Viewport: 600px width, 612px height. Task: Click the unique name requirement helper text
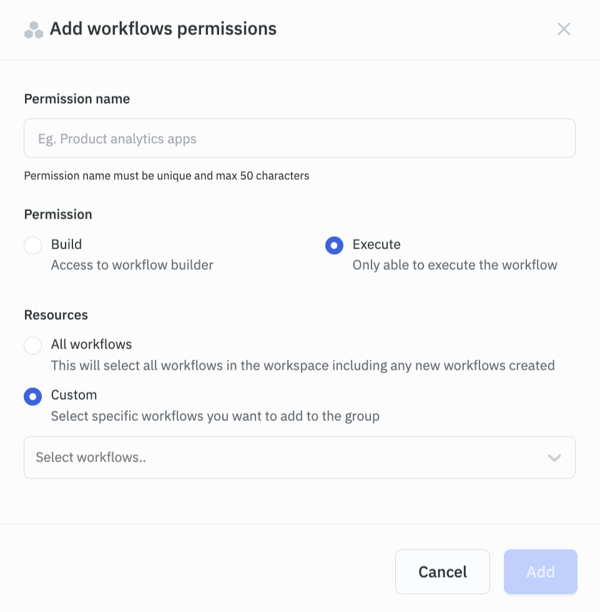[x=166, y=175]
